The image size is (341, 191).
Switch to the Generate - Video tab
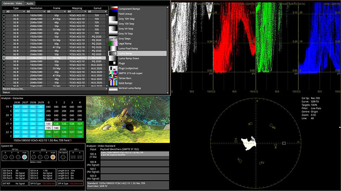click(12, 3)
